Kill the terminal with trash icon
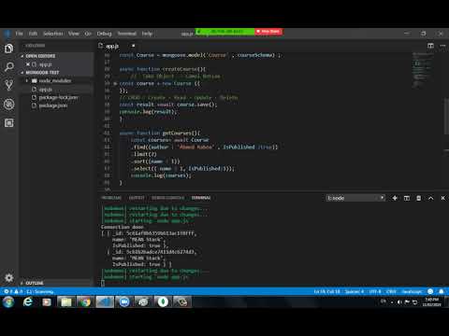 click(419, 198)
